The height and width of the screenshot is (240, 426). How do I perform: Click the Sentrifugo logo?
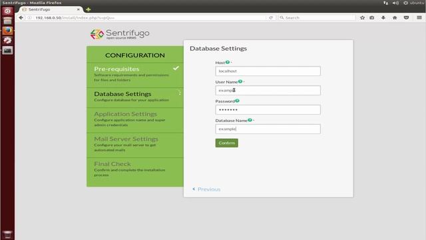120,34
